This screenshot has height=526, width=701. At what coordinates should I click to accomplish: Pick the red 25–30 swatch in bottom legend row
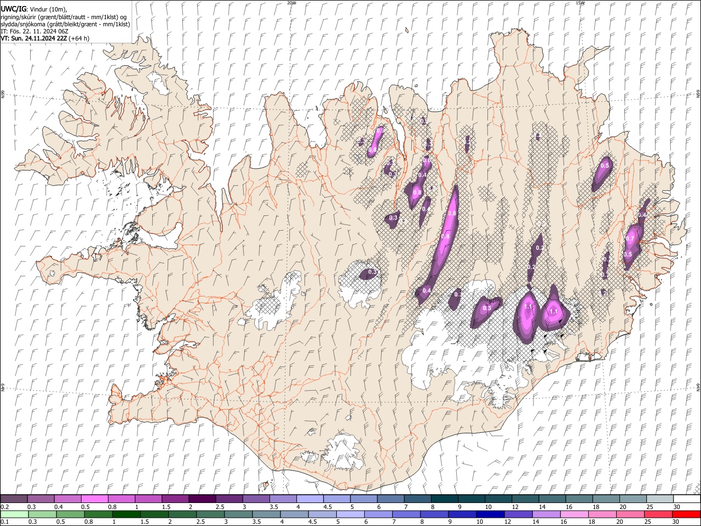pos(659,514)
